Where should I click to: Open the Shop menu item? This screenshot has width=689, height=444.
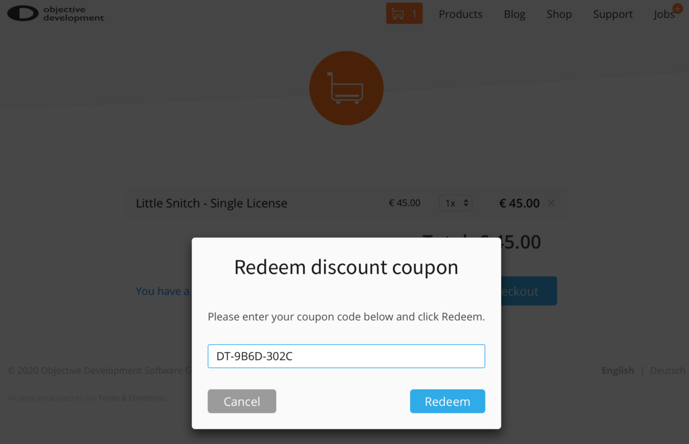(559, 14)
